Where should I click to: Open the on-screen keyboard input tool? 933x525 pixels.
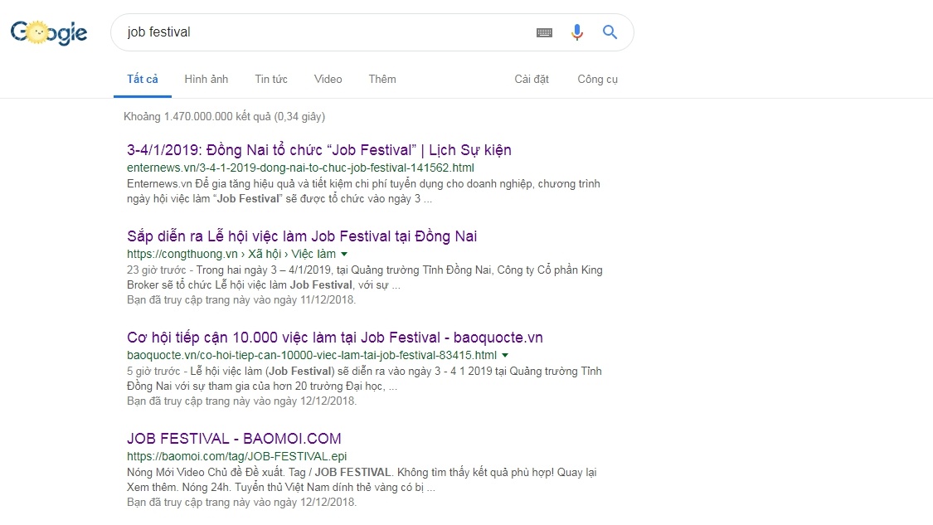pos(544,32)
